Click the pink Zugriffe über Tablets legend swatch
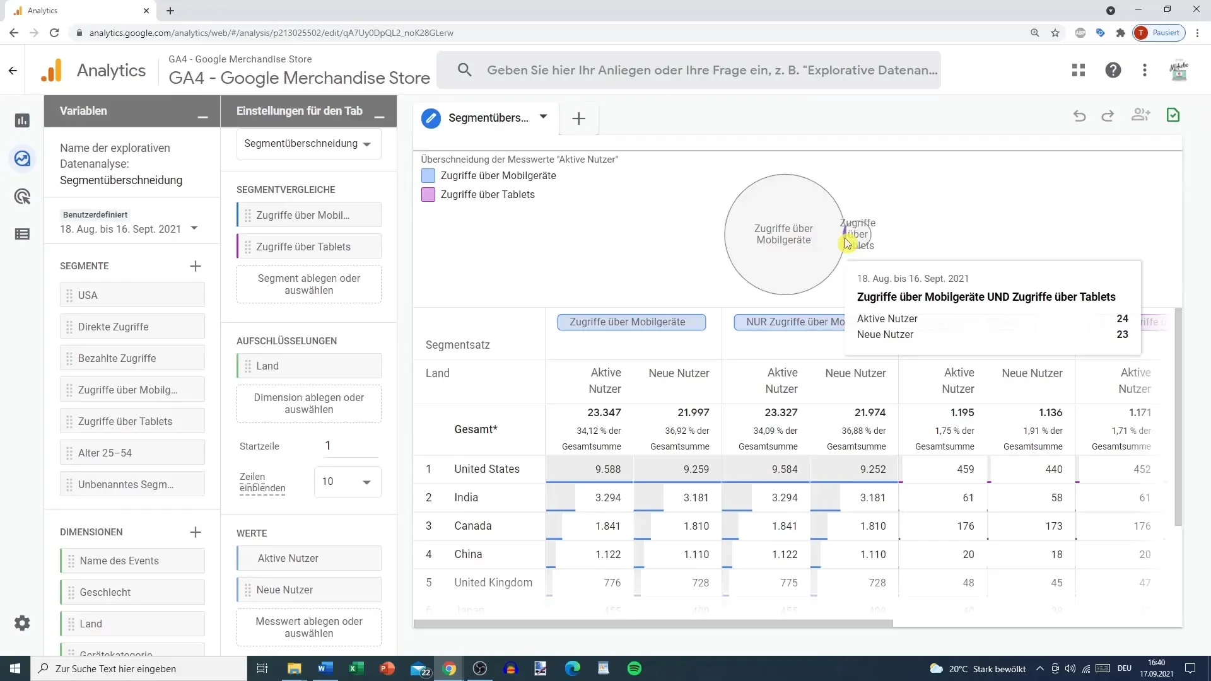 (x=428, y=194)
